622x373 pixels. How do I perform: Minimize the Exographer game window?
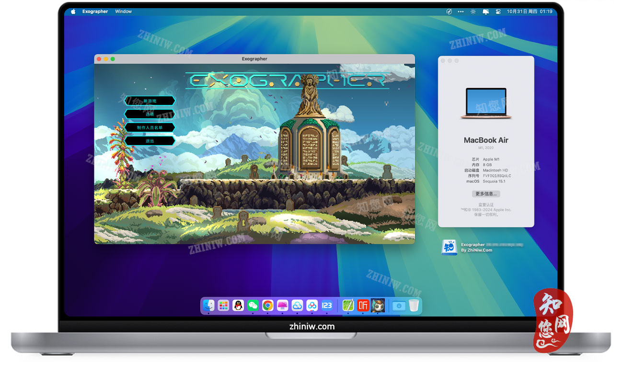pyautogui.click(x=106, y=59)
